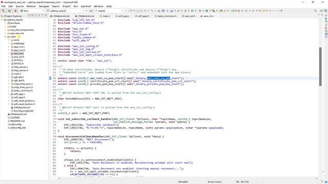328x184 pixels.
Task: Open the toolbar search magnifier icon
Action: coord(315,11)
